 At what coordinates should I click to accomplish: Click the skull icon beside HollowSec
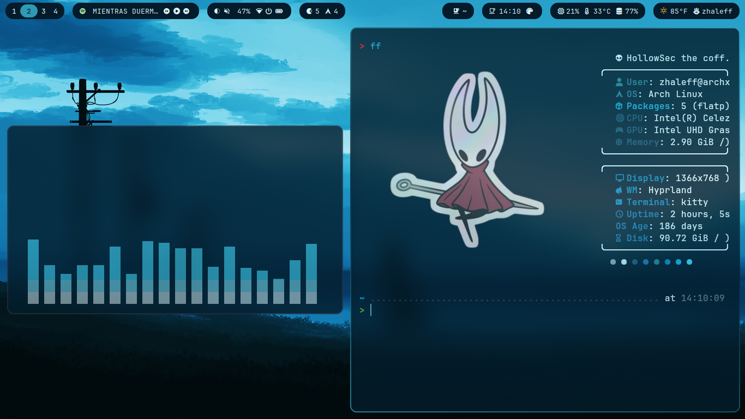tap(619, 58)
